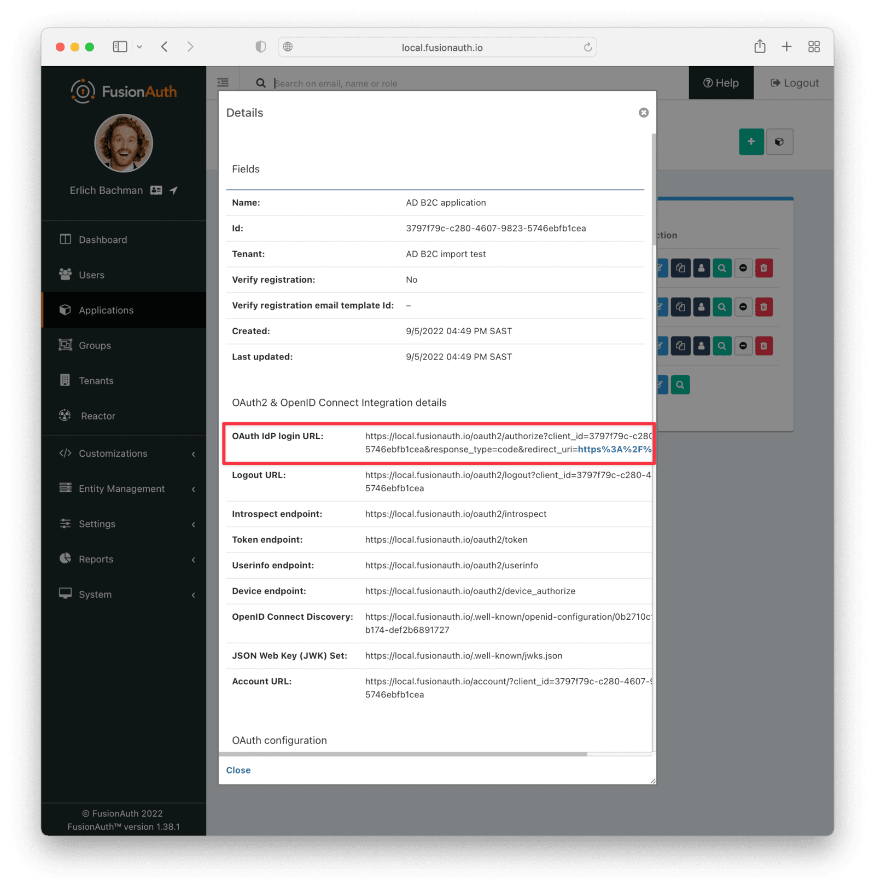Open Reactor in the sidebar

click(124, 416)
